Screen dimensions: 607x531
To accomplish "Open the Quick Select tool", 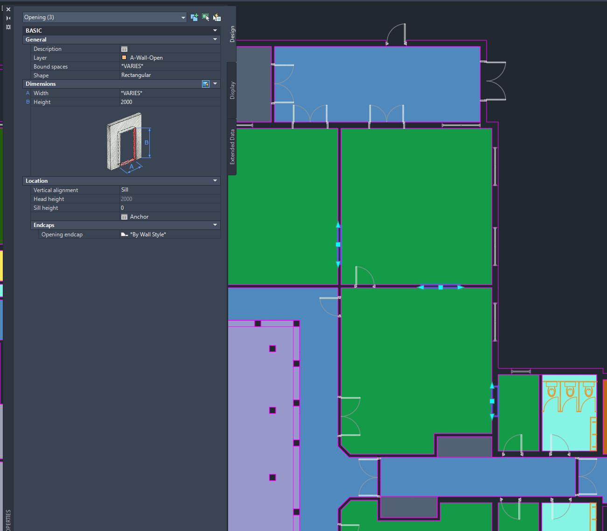I will [216, 17].
